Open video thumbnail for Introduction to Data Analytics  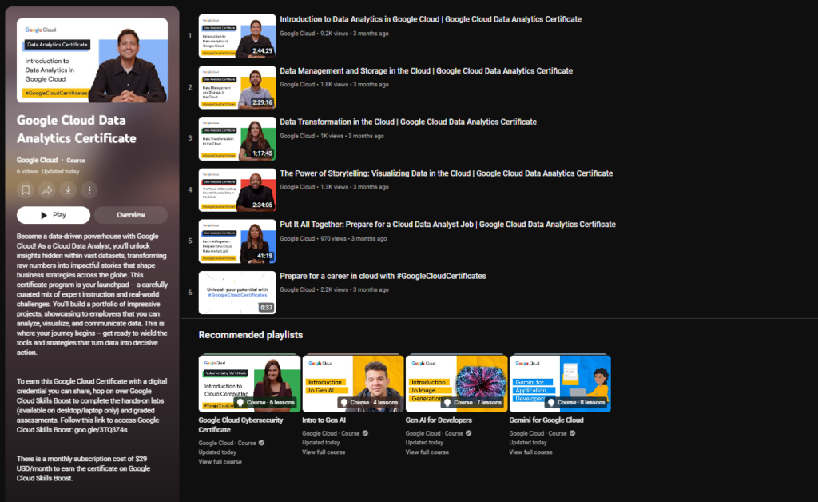tap(237, 36)
